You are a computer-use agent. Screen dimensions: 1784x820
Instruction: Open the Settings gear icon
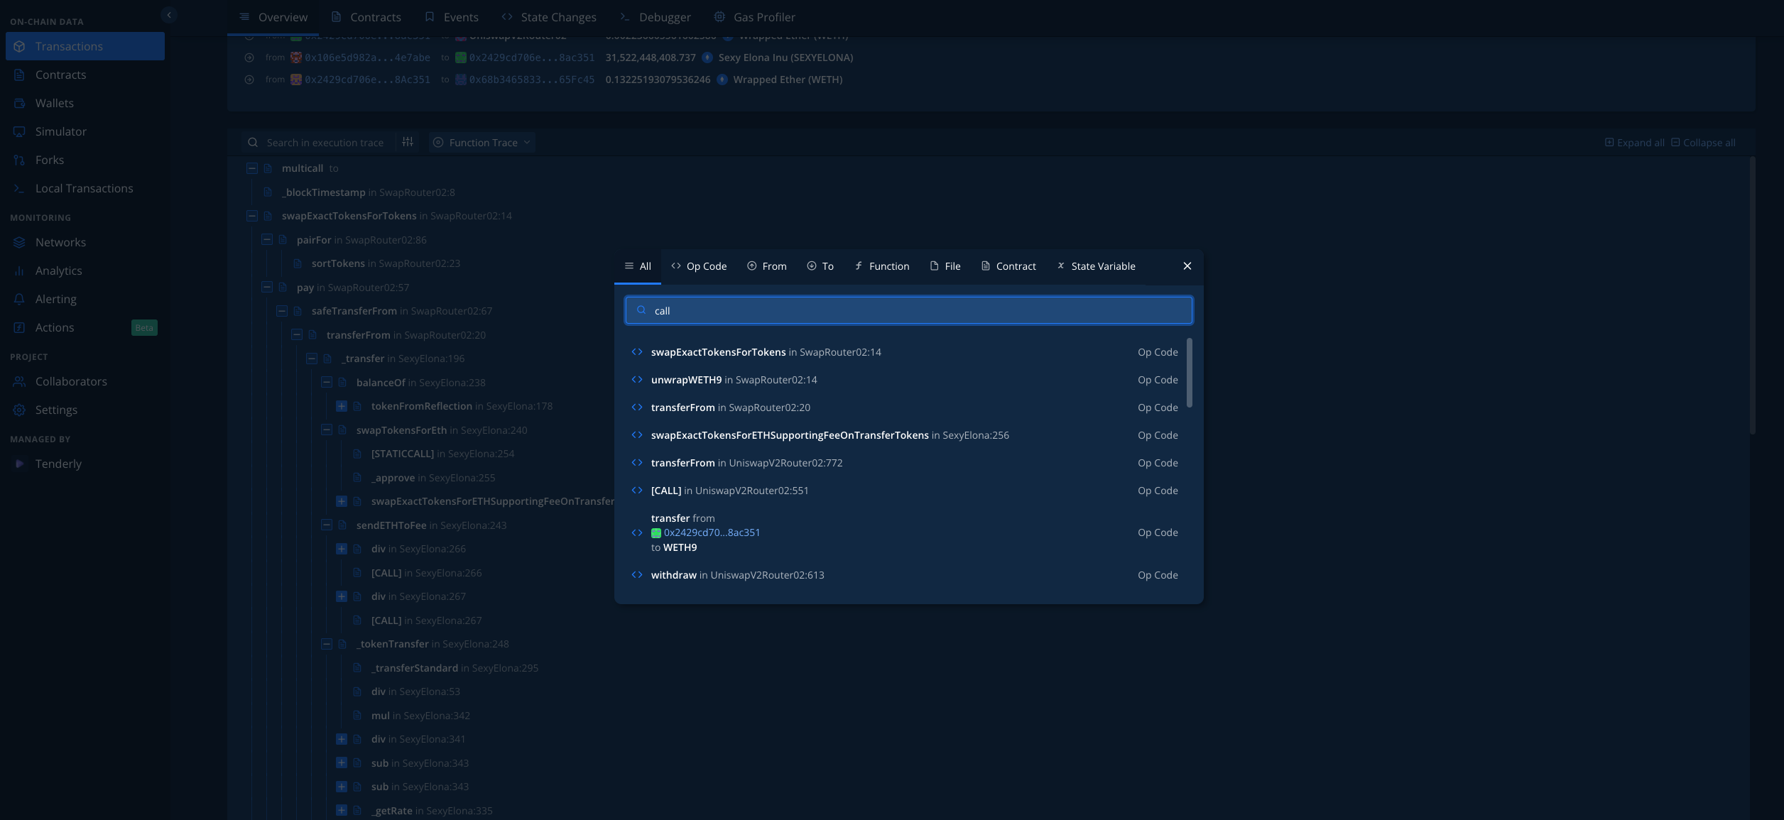[19, 410]
